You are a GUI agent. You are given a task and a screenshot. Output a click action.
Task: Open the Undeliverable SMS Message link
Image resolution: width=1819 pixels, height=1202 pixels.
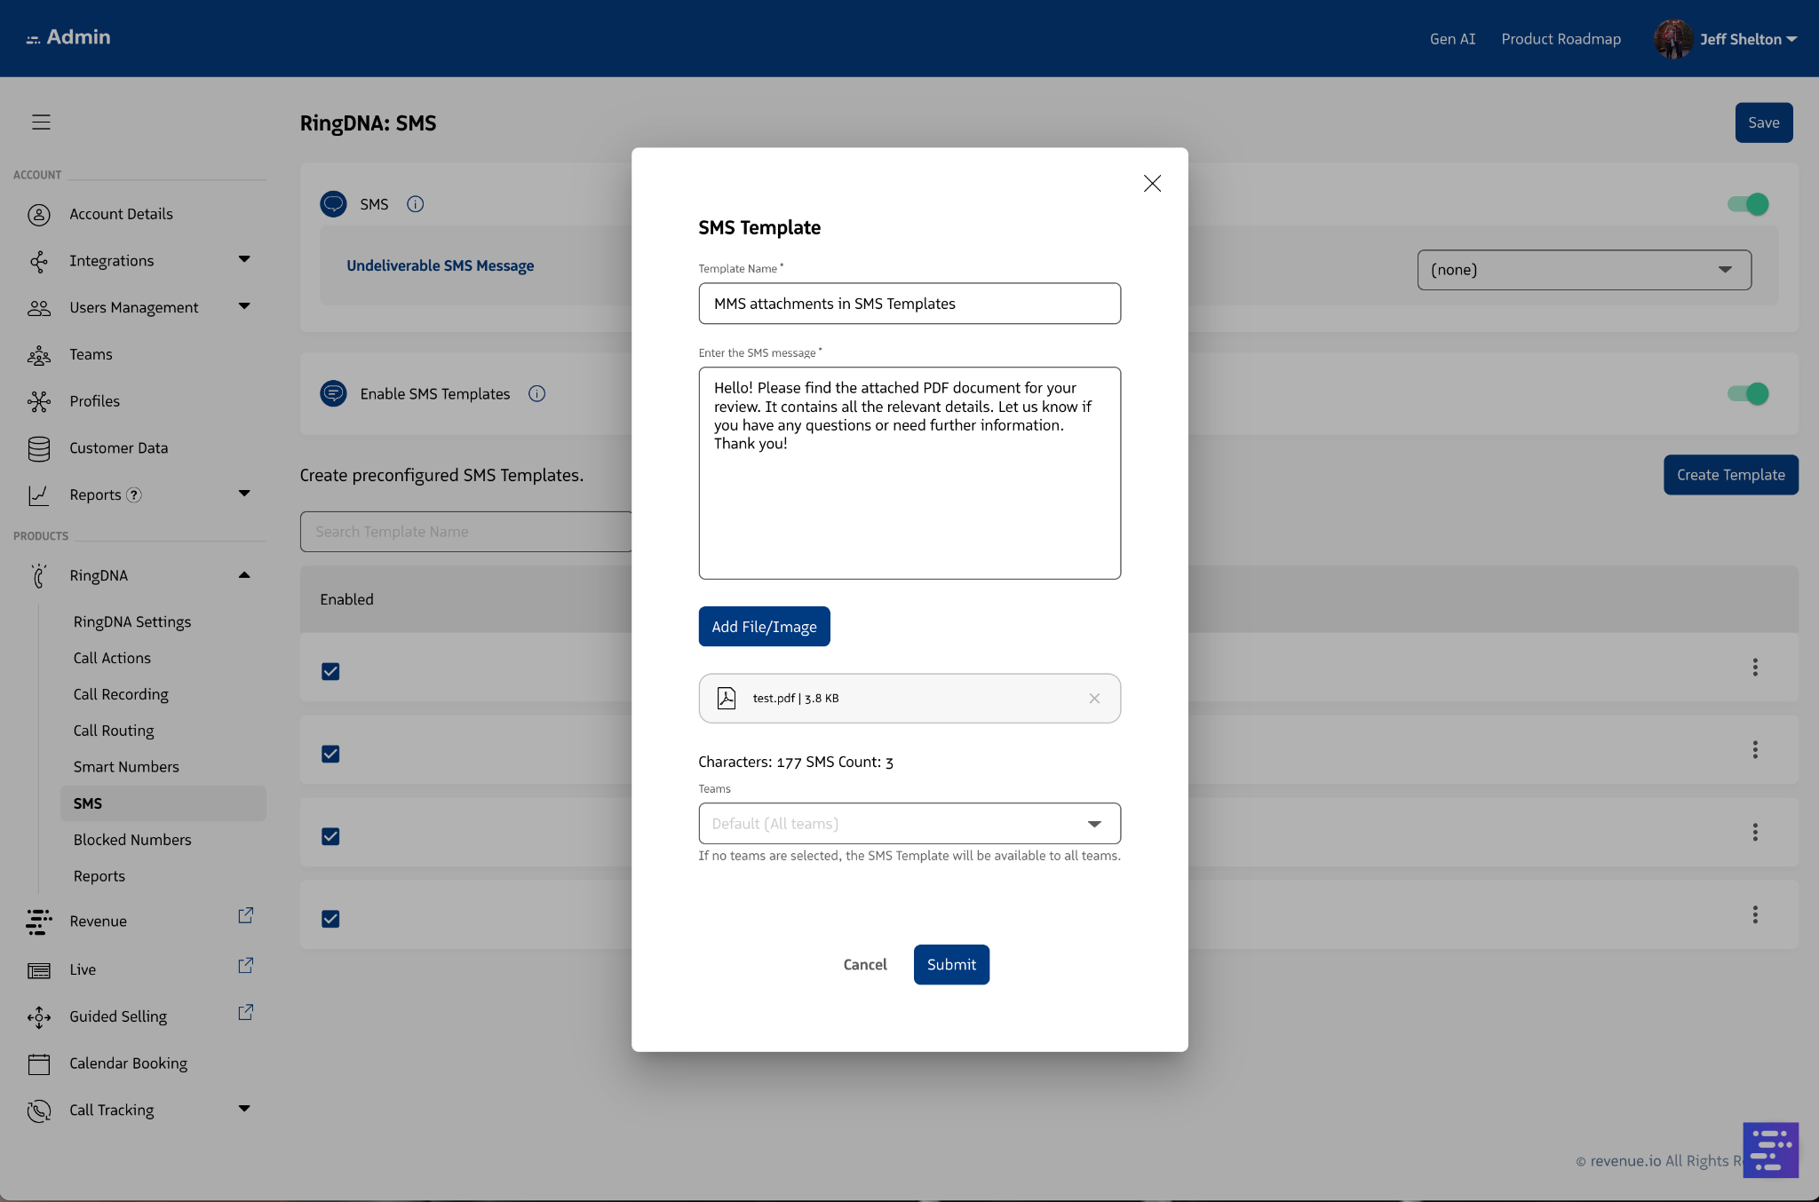point(440,265)
